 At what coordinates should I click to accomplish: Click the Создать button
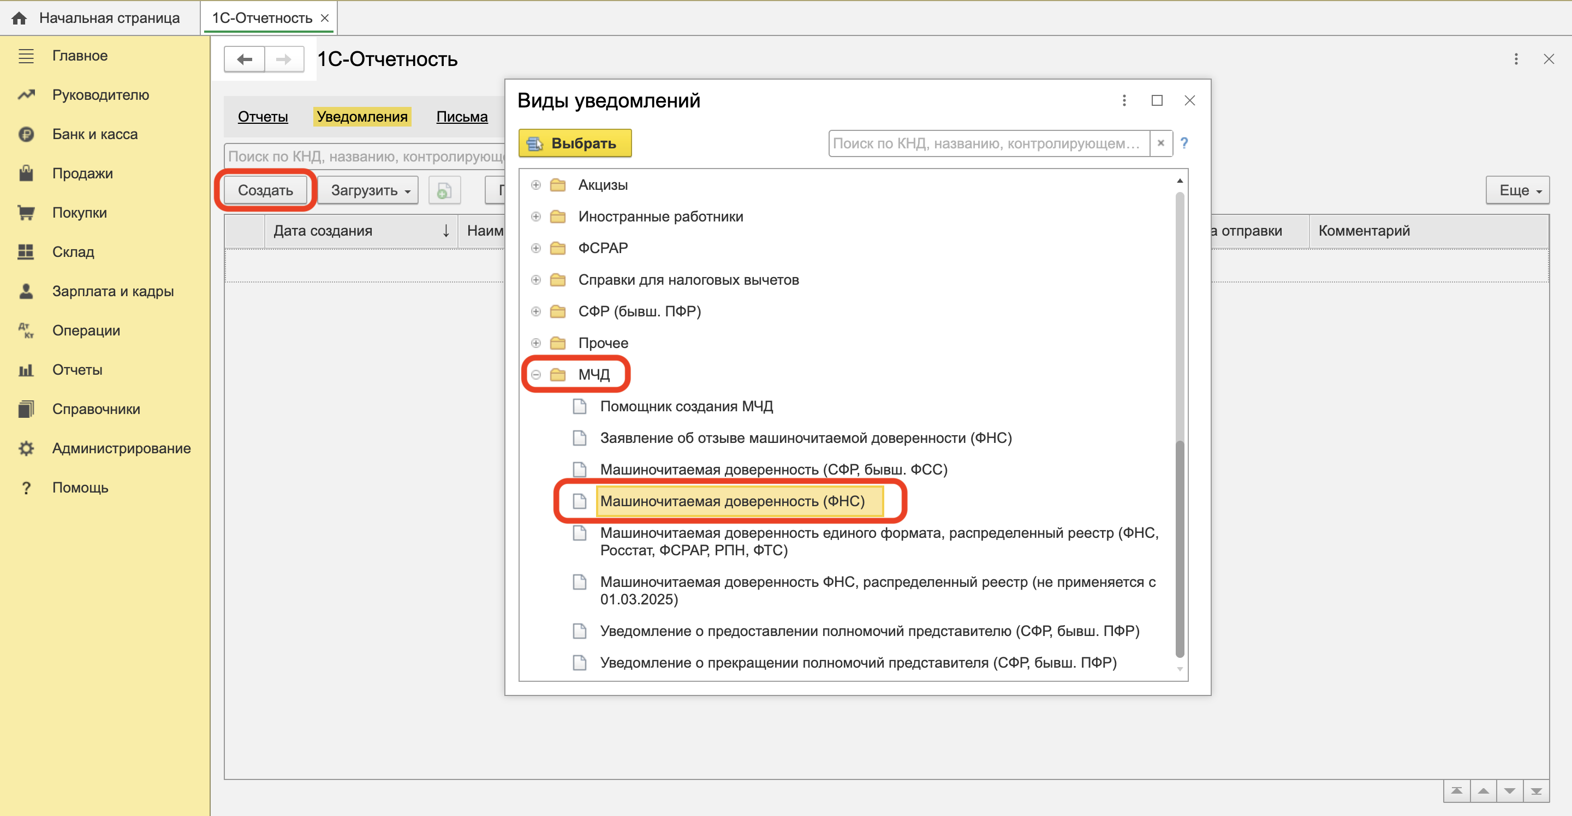tap(265, 190)
